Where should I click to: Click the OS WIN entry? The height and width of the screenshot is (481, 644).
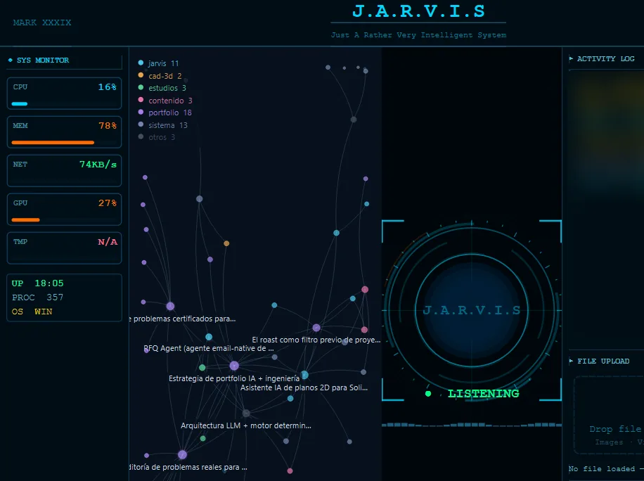tap(32, 312)
